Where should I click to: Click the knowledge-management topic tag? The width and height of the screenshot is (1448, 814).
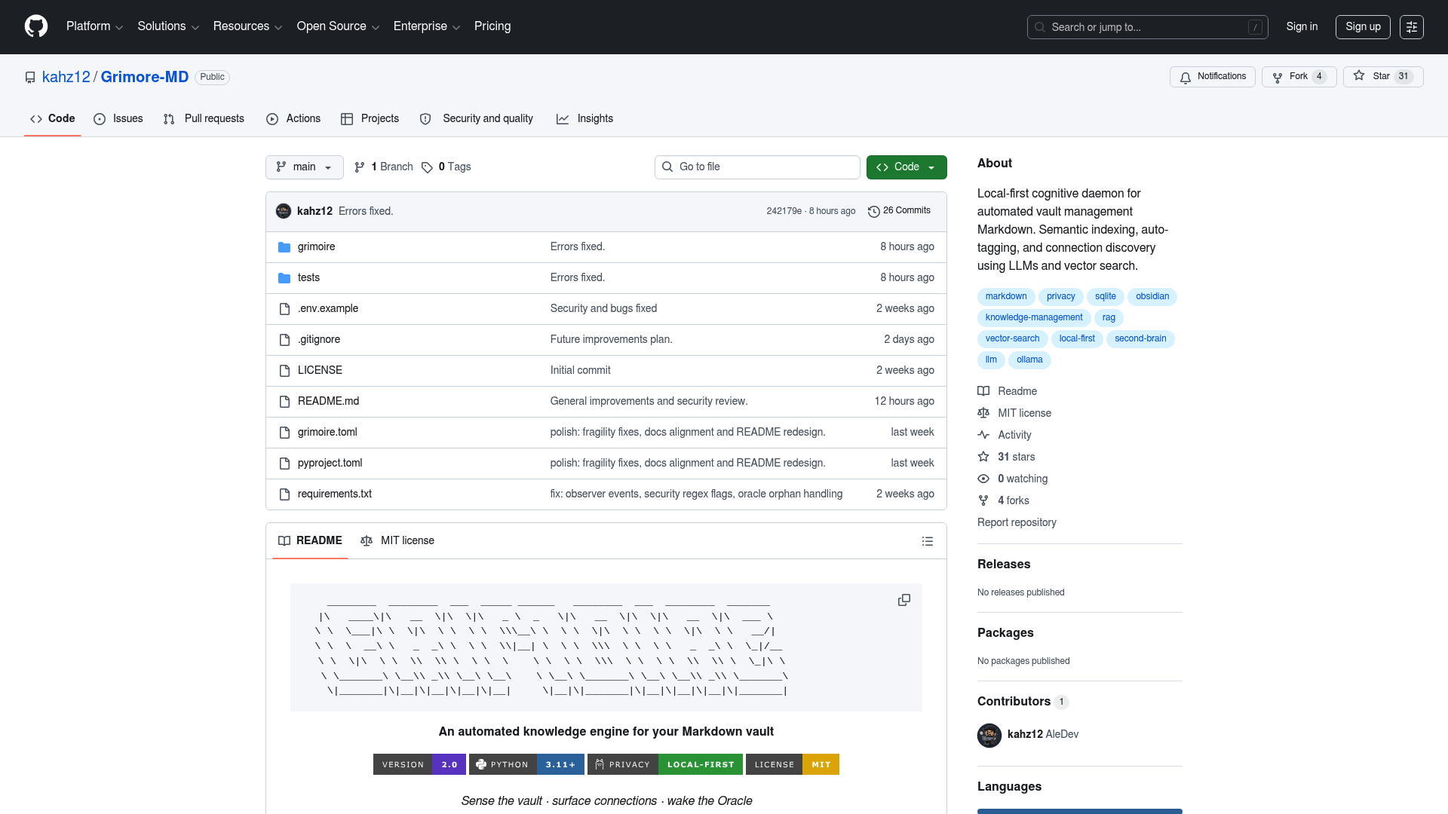1034,318
